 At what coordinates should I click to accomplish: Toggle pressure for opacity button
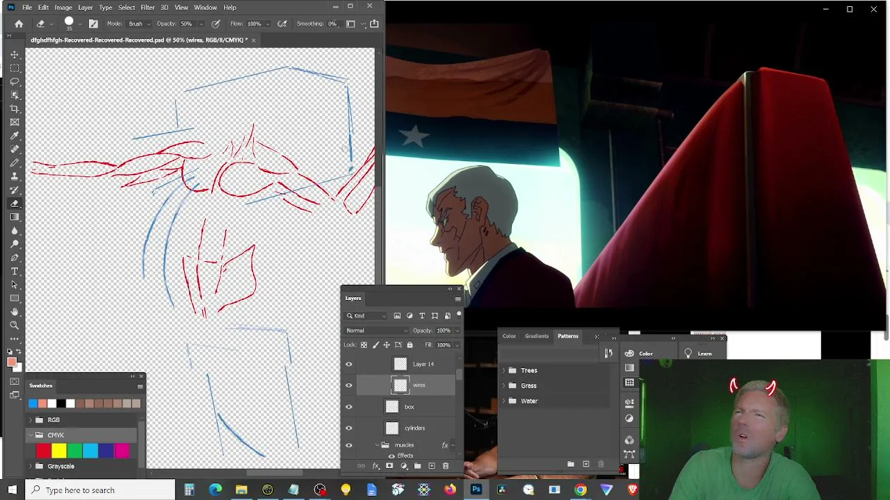click(x=216, y=24)
